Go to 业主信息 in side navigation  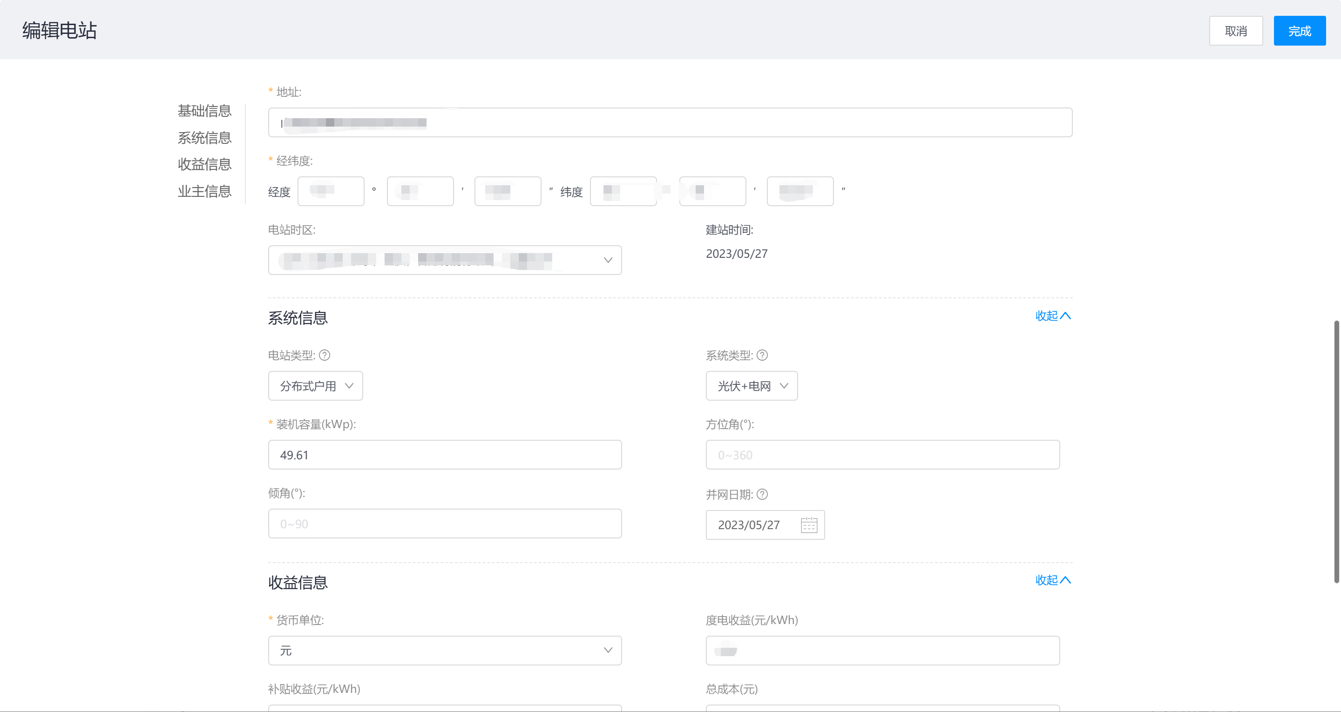coord(204,192)
